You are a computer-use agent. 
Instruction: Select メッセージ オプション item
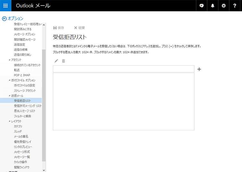pos(25,34)
